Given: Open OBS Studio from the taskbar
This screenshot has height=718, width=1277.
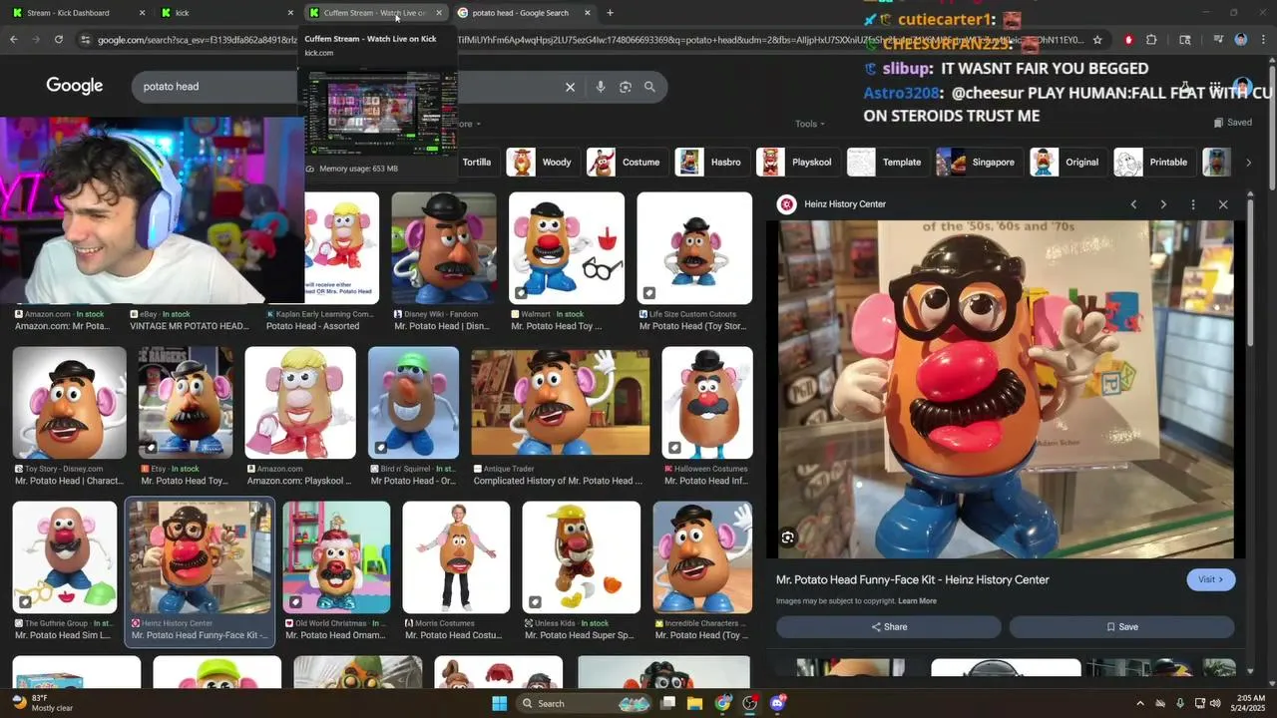Looking at the screenshot, I should click(750, 703).
